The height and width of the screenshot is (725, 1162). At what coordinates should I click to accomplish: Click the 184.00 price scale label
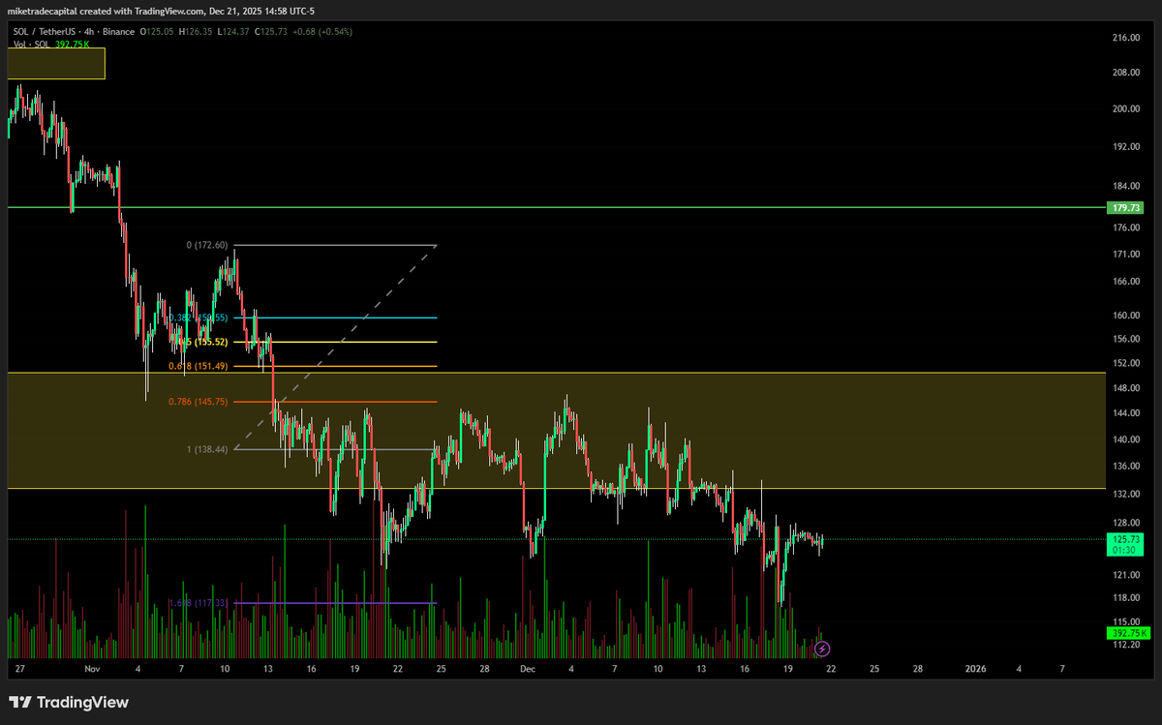1128,186
